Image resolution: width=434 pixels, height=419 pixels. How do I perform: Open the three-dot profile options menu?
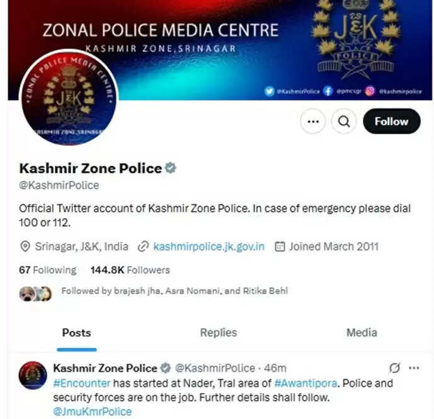pos(313,122)
